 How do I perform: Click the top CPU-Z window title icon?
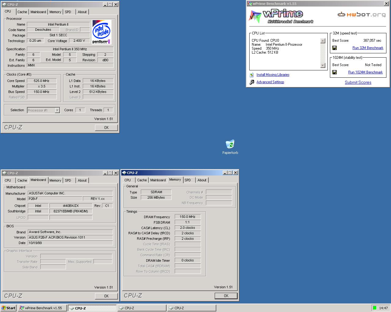pyautogui.click(x=4, y=5)
